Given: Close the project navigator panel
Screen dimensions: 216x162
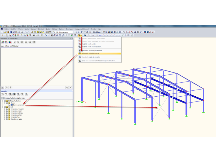Looking at the screenshot, I should 72,38.
